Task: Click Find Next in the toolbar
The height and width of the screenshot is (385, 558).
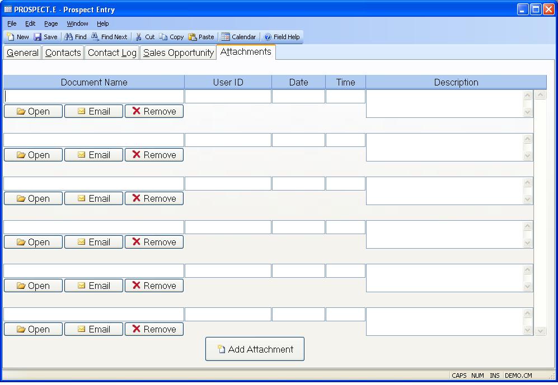Action: (x=96, y=37)
